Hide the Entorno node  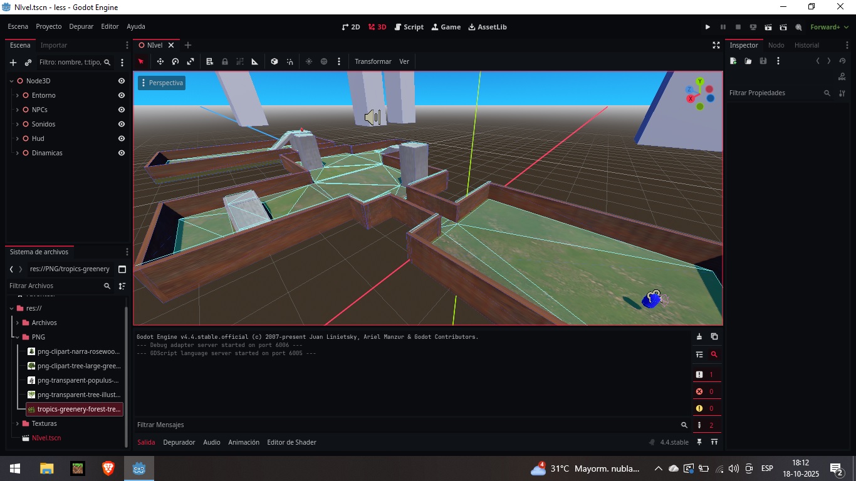tap(122, 95)
